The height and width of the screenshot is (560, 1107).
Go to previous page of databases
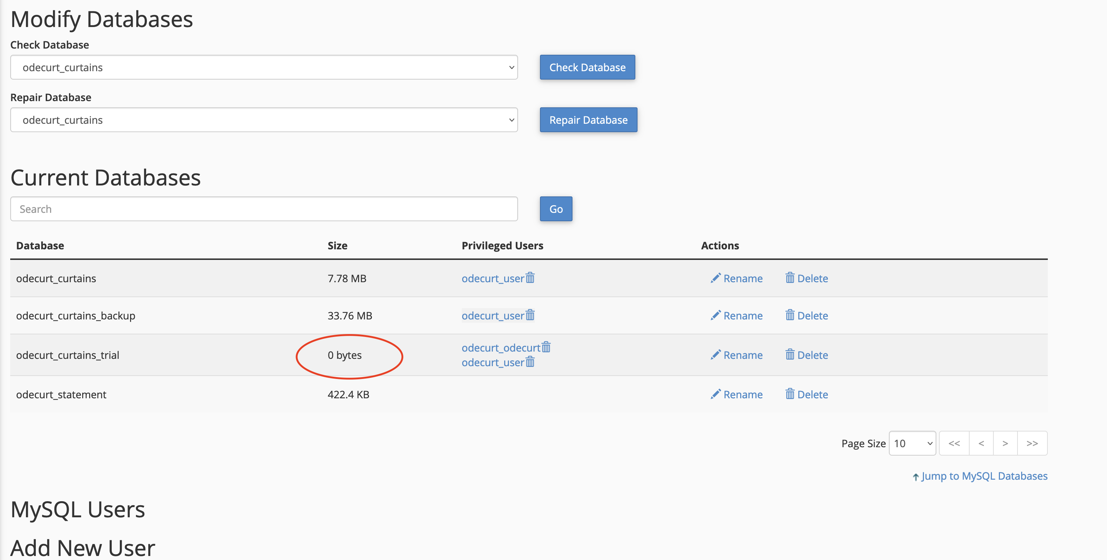(x=982, y=443)
